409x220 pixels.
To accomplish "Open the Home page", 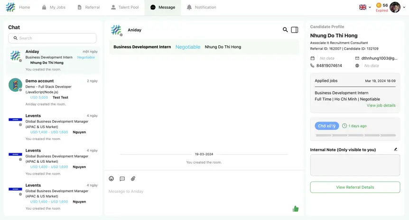I will [24, 7].
